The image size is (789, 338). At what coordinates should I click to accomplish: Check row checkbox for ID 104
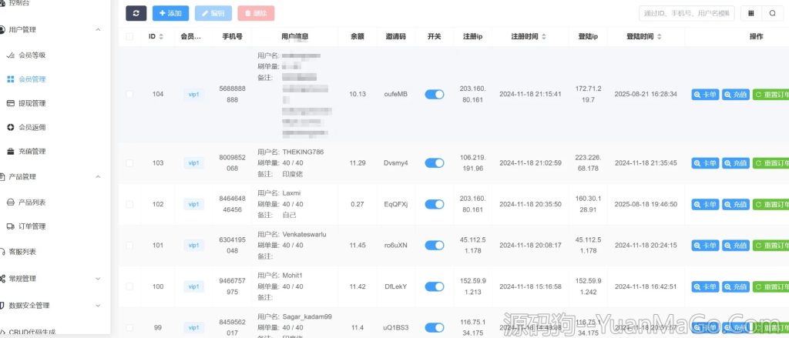click(129, 94)
